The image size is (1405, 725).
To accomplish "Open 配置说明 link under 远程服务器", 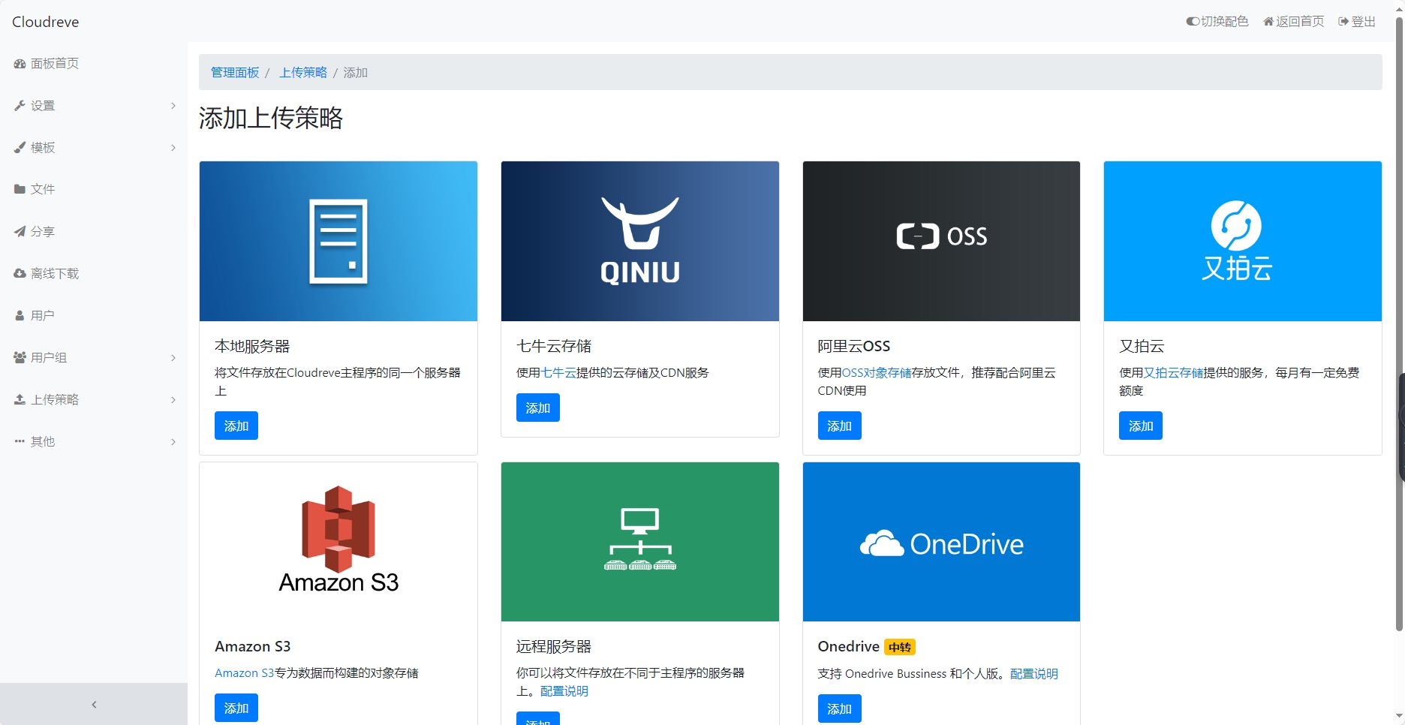I will click(x=564, y=691).
